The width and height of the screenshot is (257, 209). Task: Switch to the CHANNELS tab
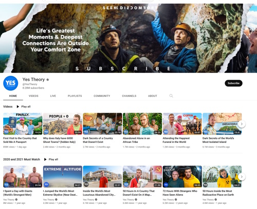129,96
